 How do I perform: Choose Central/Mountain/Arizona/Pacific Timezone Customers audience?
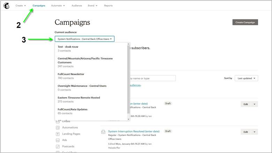(x=91, y=62)
